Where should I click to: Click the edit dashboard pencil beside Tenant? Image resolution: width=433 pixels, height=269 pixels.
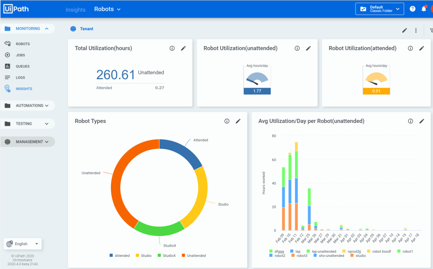coord(405,30)
